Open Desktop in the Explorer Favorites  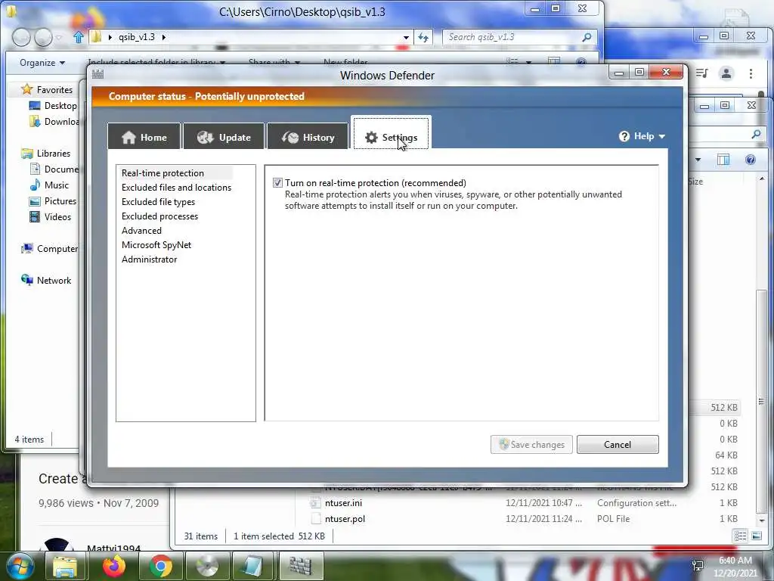[x=54, y=106]
